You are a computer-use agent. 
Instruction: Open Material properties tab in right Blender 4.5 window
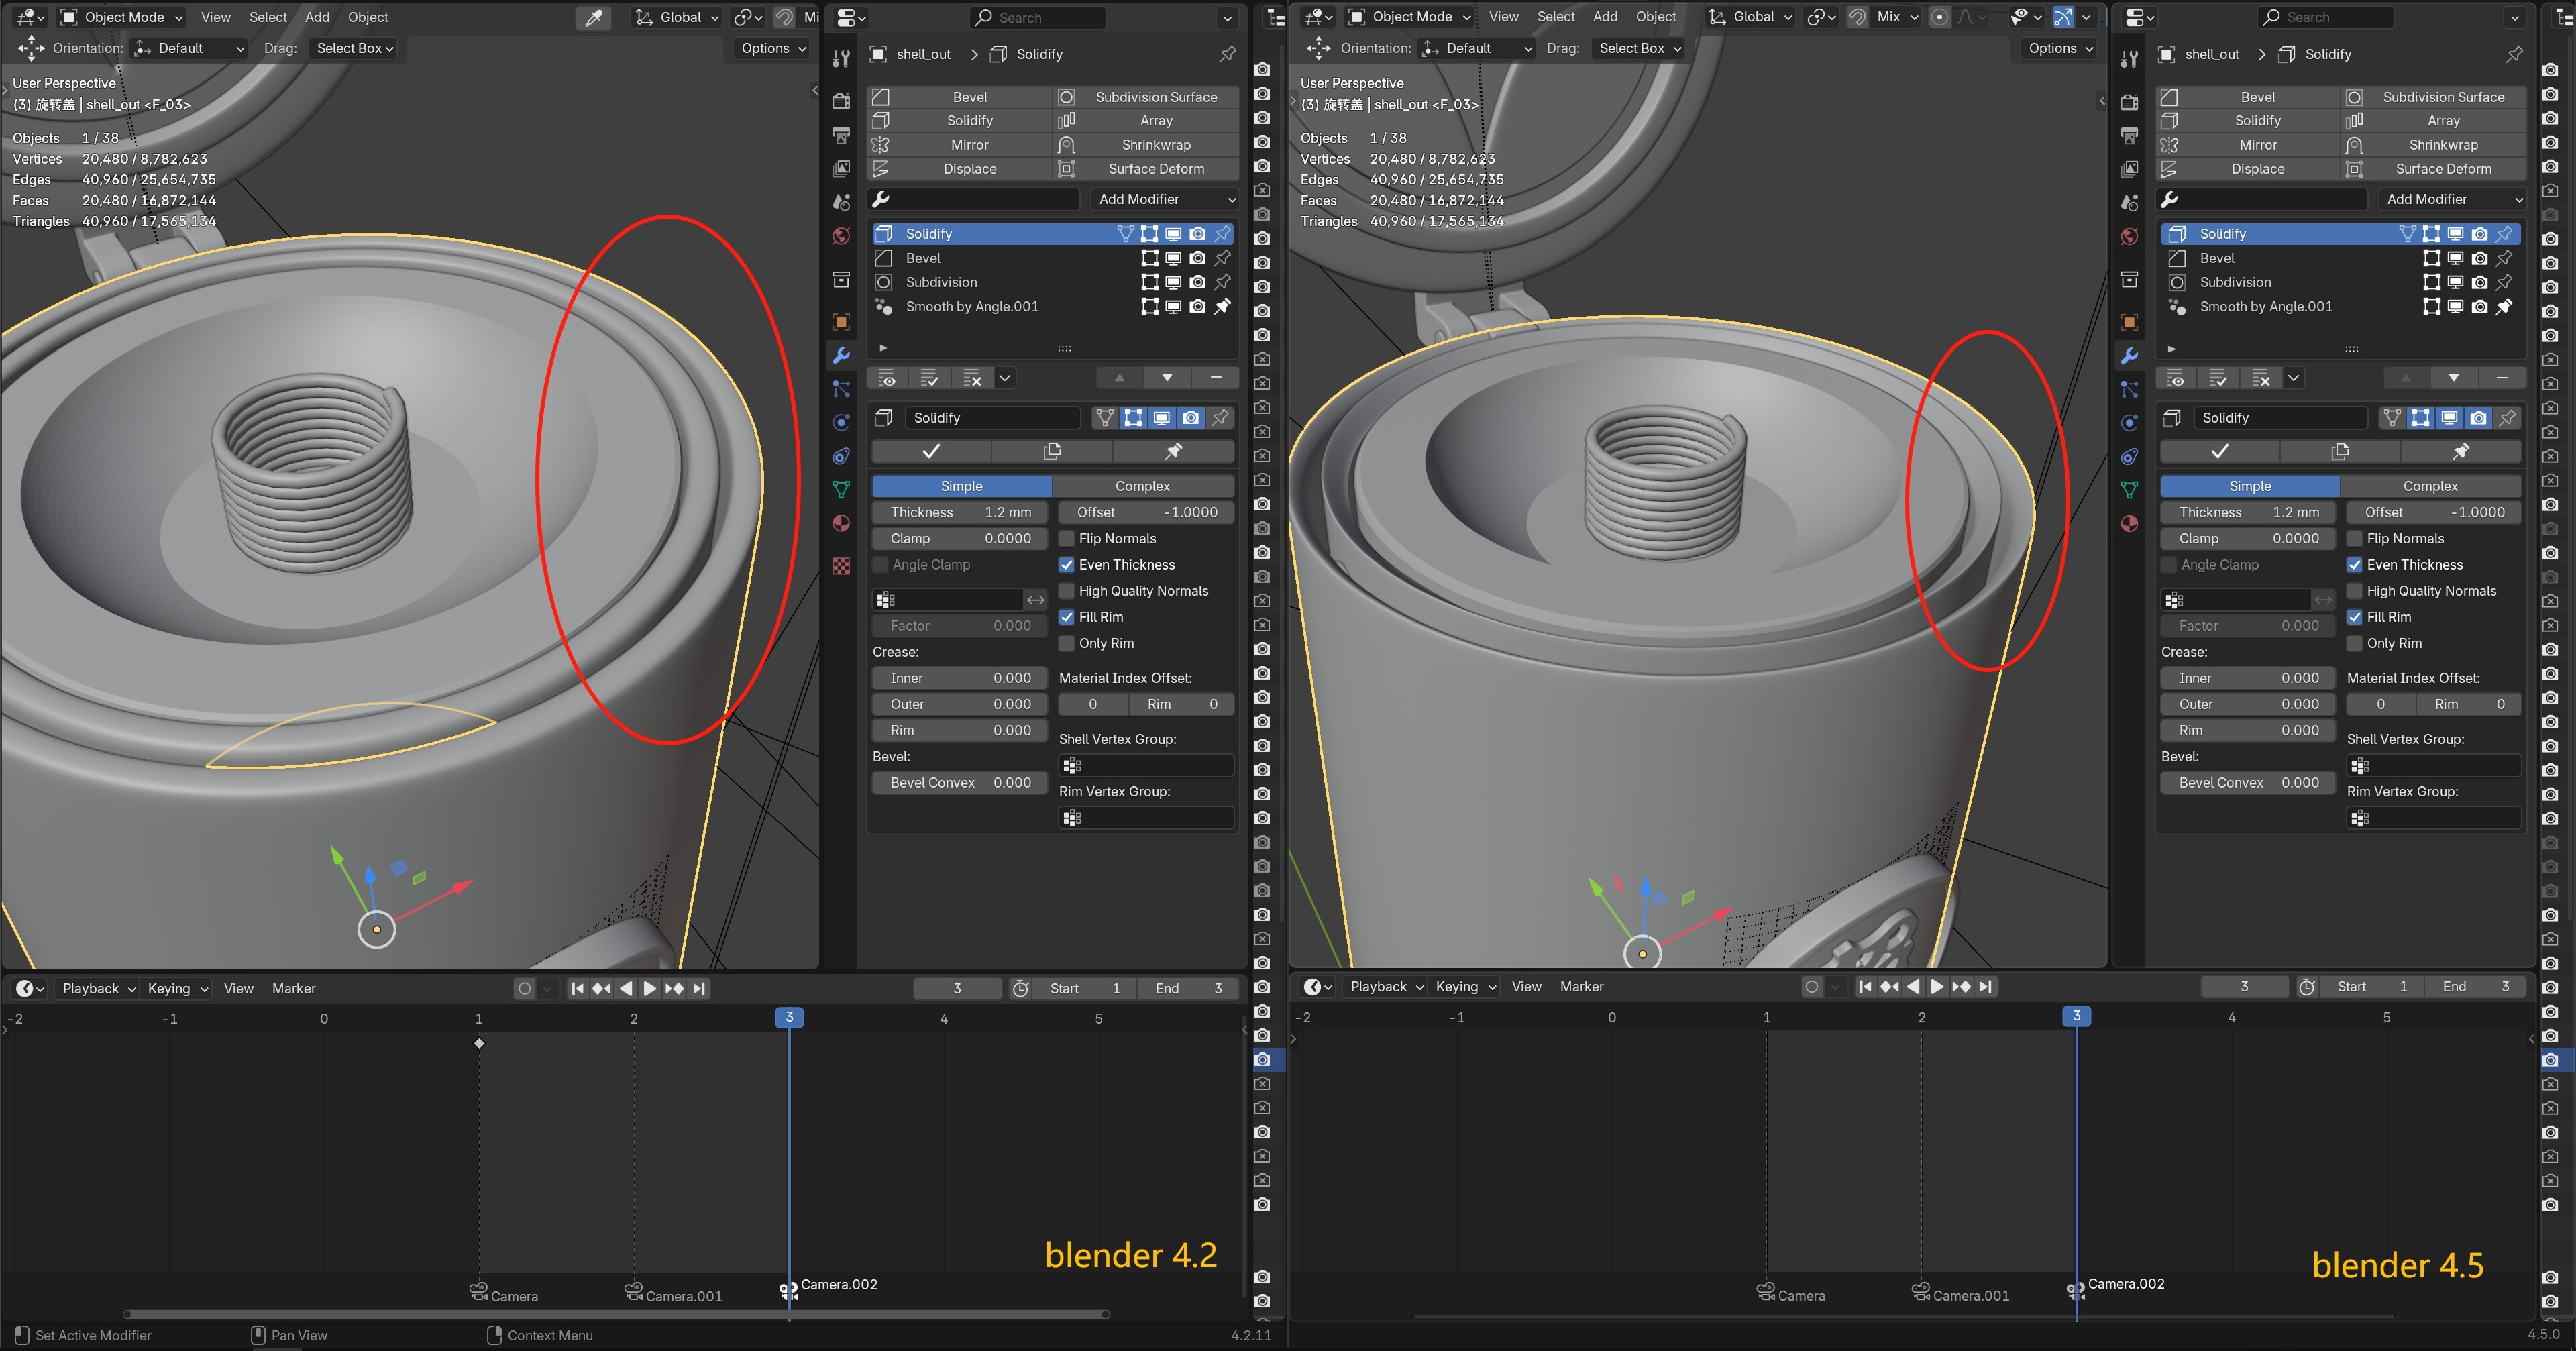(x=2129, y=523)
